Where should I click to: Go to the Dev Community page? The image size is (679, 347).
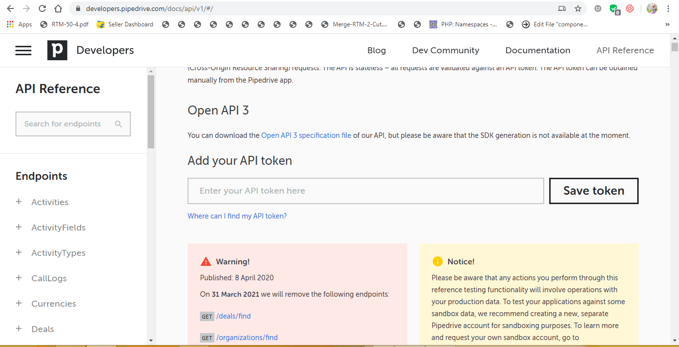[x=445, y=50]
